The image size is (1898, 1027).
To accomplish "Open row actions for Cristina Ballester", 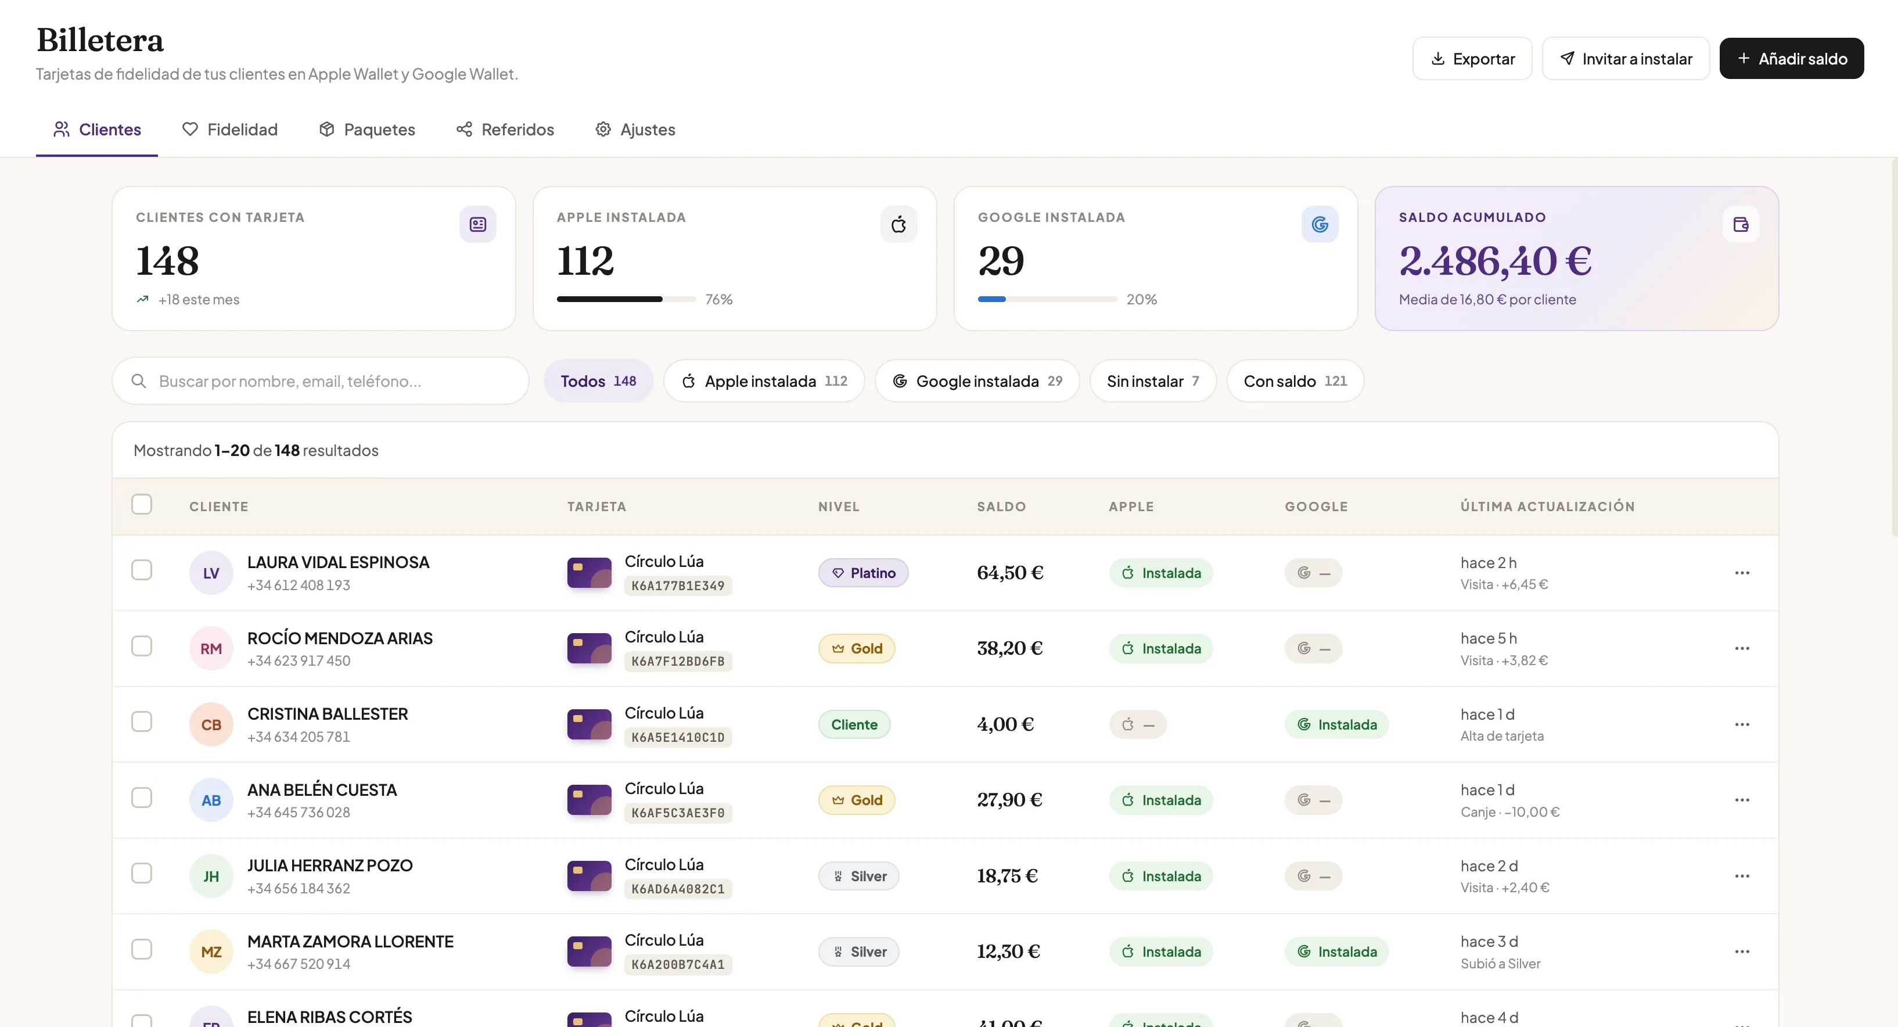I will (1742, 724).
